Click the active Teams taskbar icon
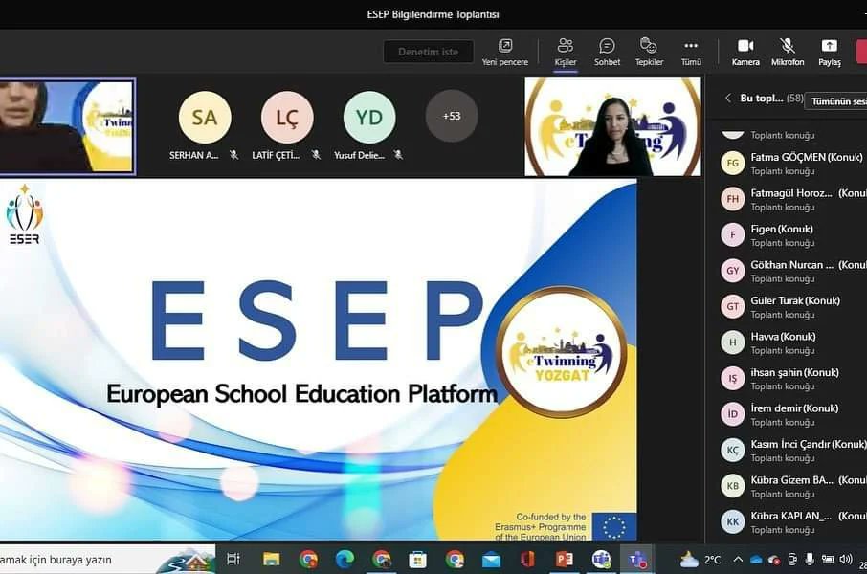 [637, 560]
